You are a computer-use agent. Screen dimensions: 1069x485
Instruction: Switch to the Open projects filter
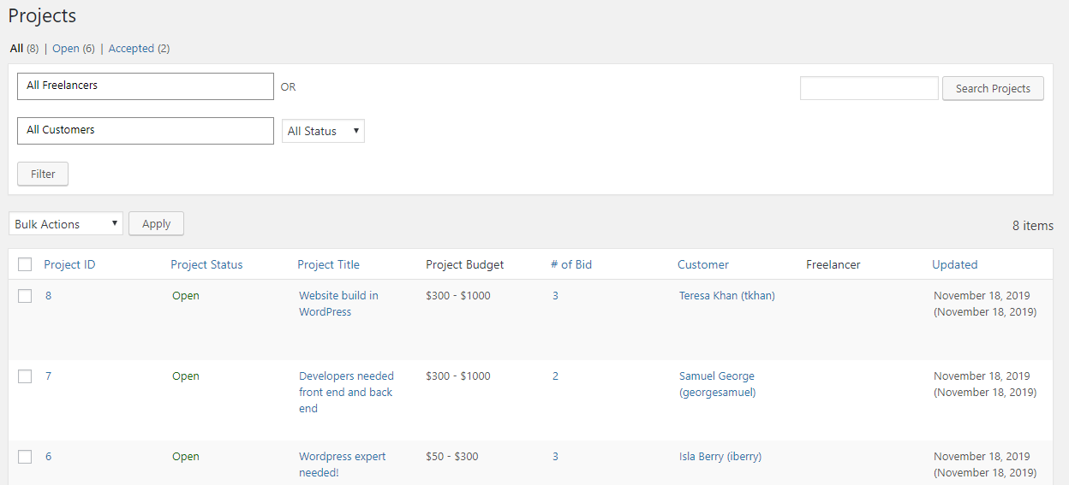pos(66,49)
